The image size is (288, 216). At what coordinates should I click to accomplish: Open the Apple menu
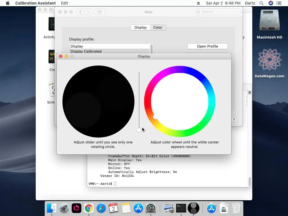pos(8,3)
